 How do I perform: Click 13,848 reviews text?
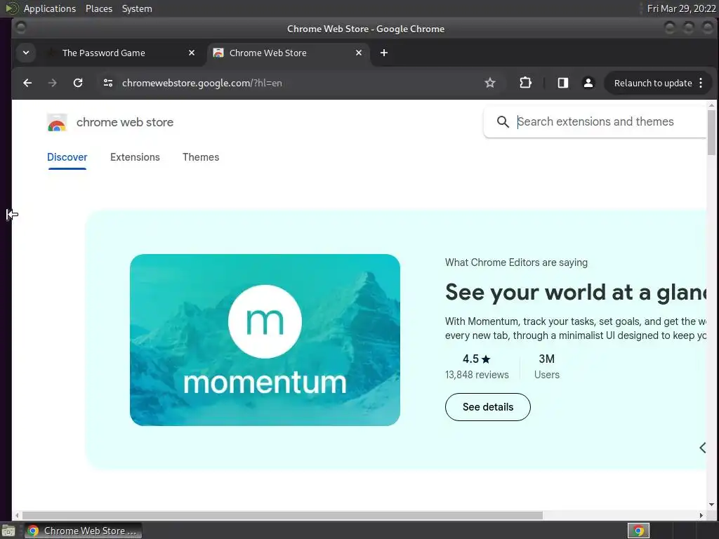477,375
